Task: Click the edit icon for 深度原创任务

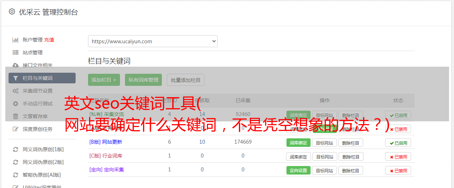Action: (16, 129)
